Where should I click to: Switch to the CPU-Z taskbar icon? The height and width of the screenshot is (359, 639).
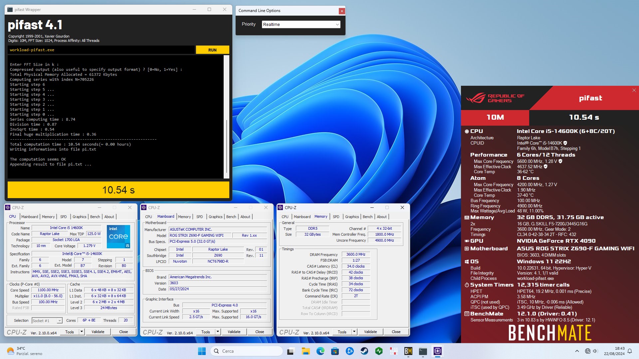click(437, 351)
